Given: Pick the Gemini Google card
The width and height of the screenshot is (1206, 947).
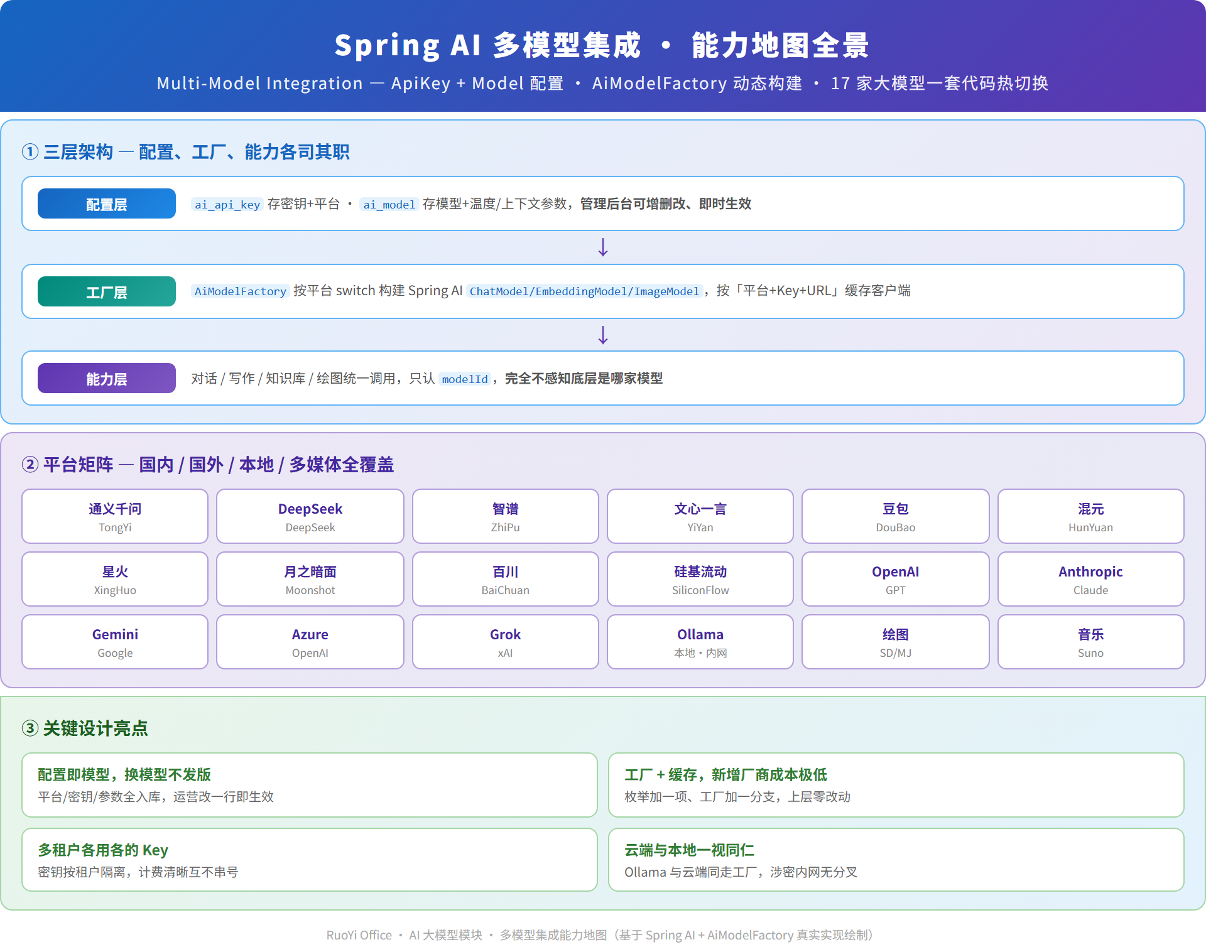Looking at the screenshot, I should pyautogui.click(x=115, y=642).
